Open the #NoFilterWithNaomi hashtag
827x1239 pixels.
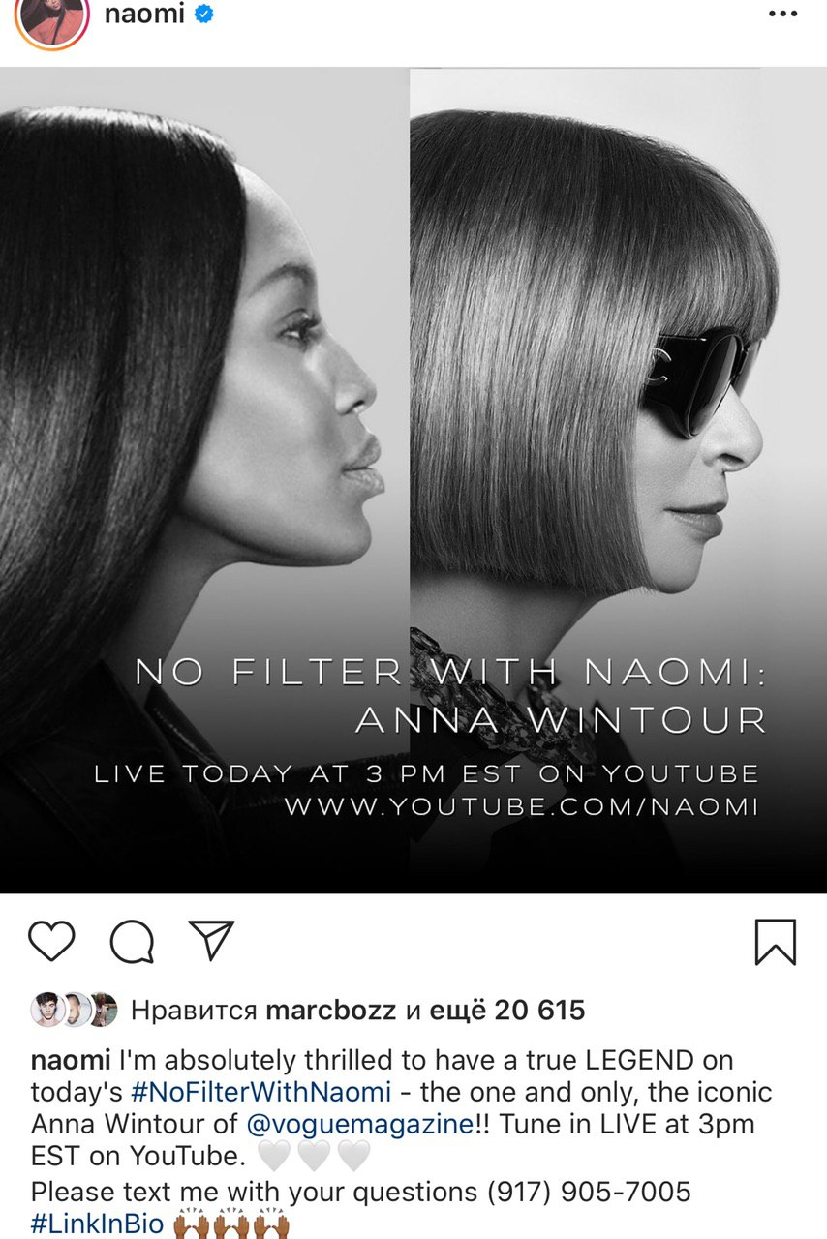pos(261,1092)
